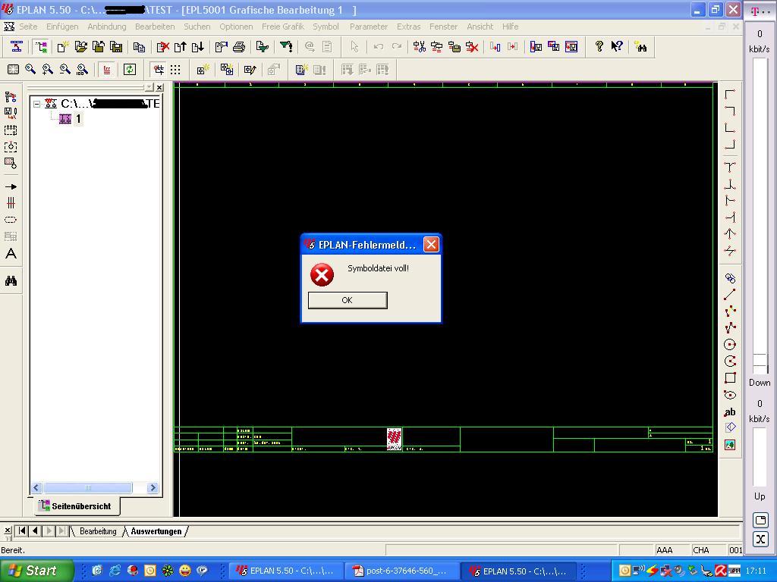Click the cut symbol scissors icon
This screenshot has width=777, height=582.
pos(419,47)
